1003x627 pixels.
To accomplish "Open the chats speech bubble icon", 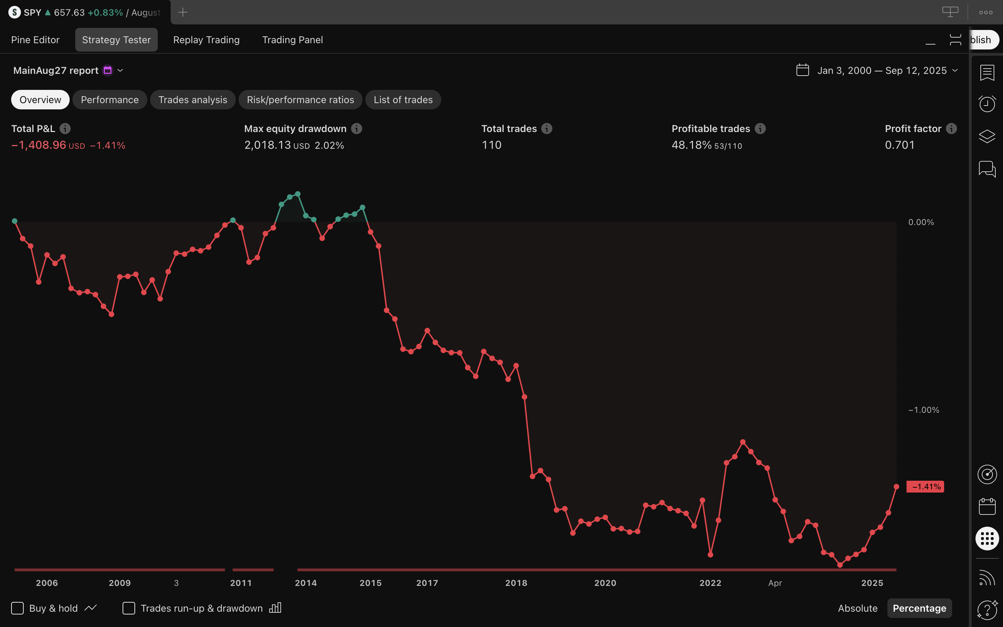I will pyautogui.click(x=987, y=169).
